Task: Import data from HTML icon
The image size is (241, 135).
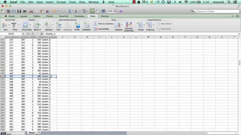Action: 77,25
